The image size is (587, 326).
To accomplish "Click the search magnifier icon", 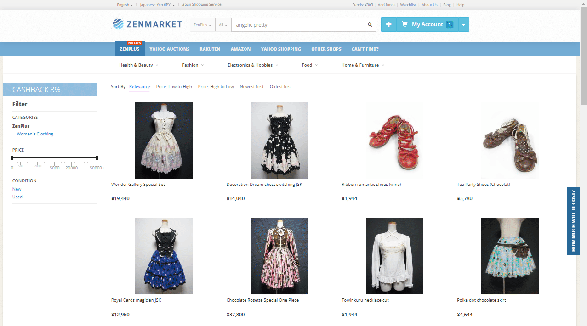I will 370,25.
